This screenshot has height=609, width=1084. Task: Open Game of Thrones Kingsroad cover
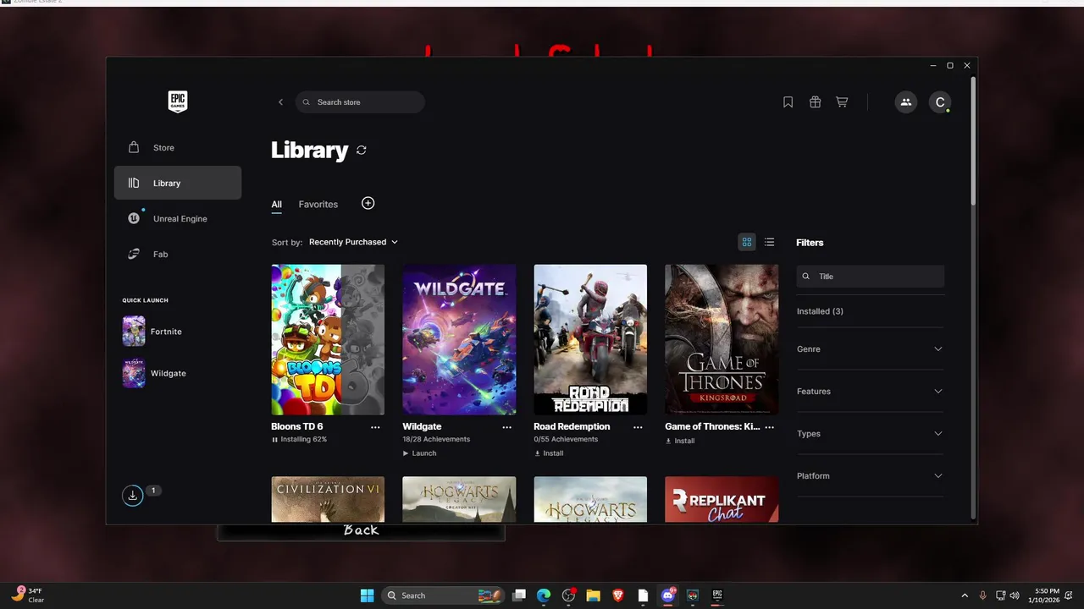722,340
